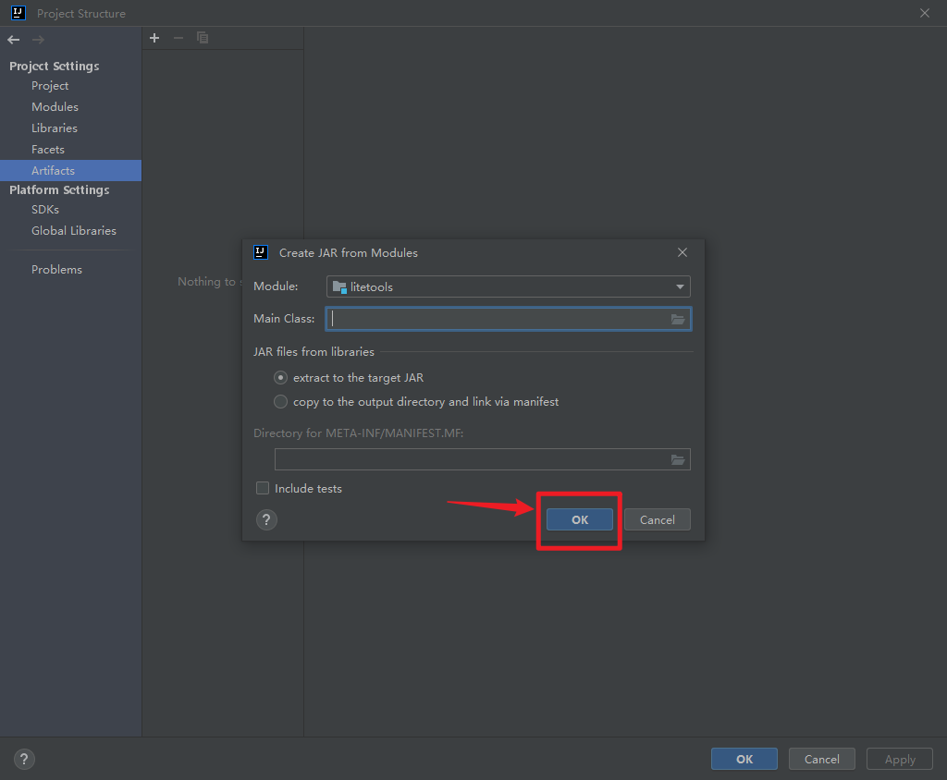Click the IntelliJ icon in Create JAR title bar
The image size is (947, 780).
261,252
